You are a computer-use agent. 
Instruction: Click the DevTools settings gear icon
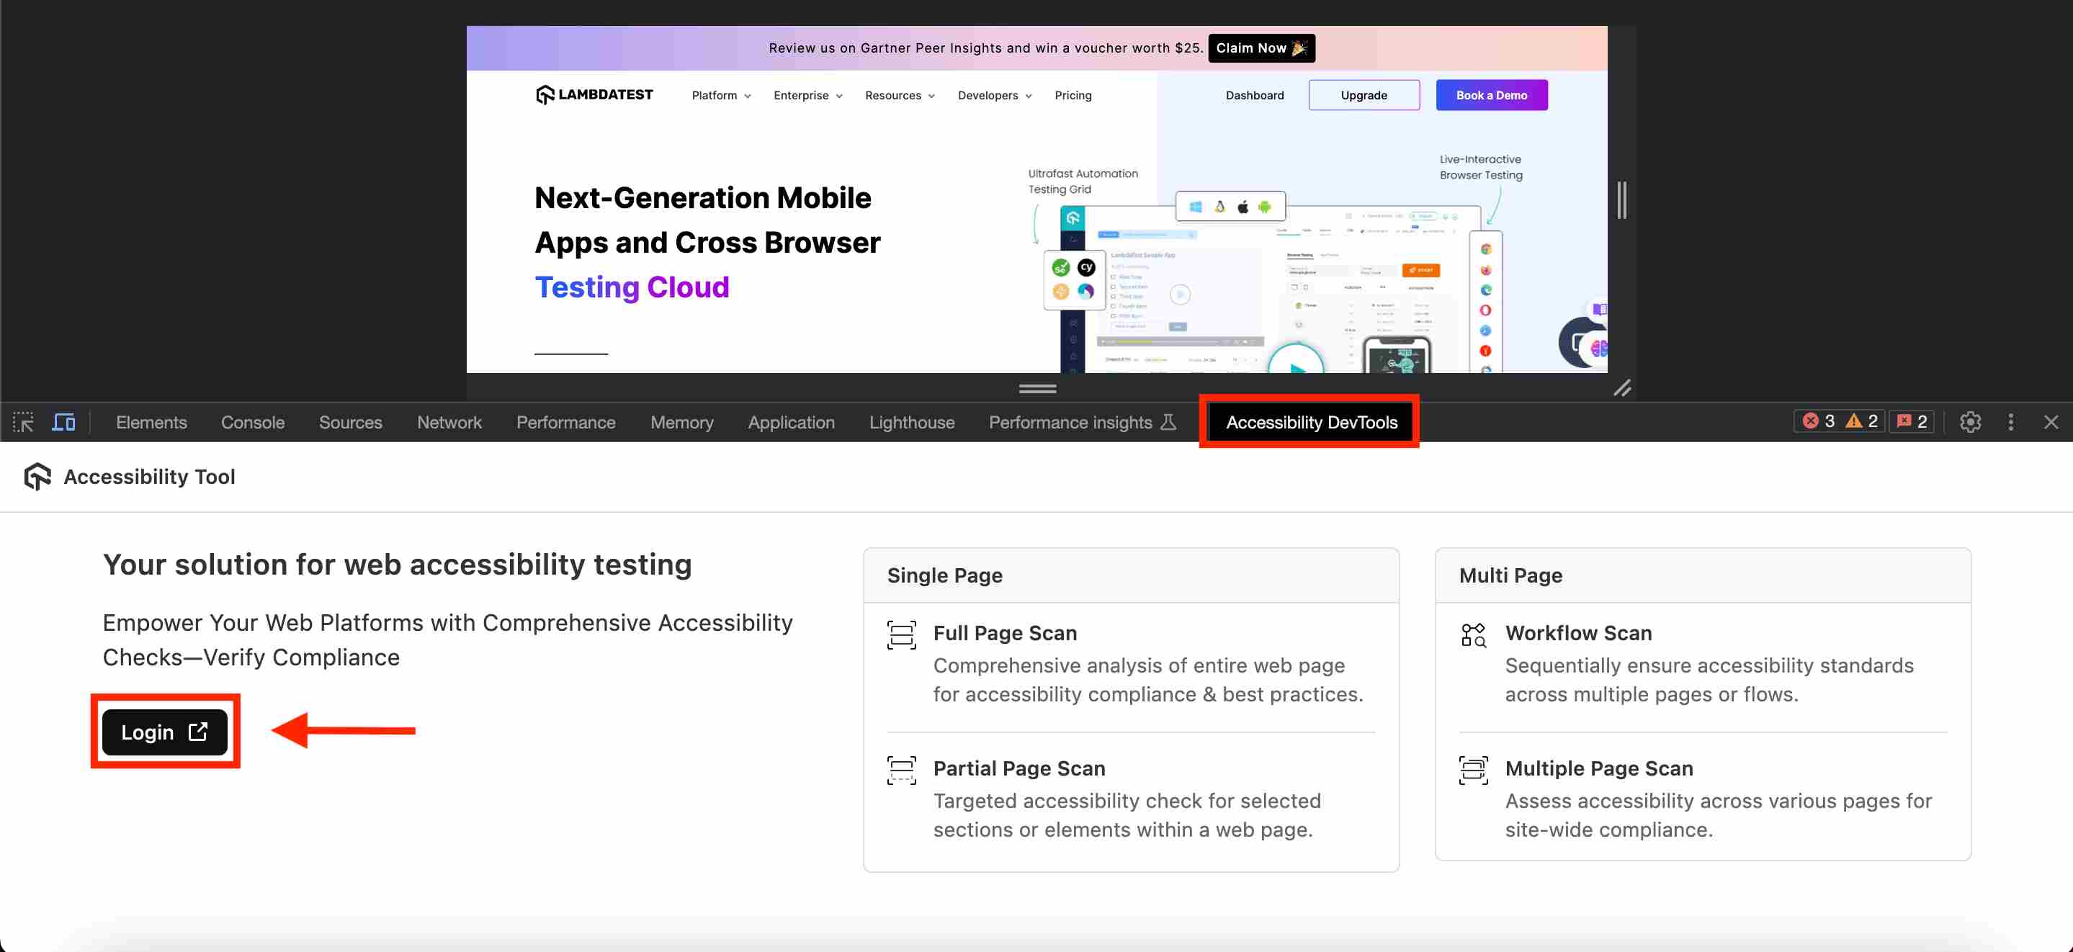1971,422
